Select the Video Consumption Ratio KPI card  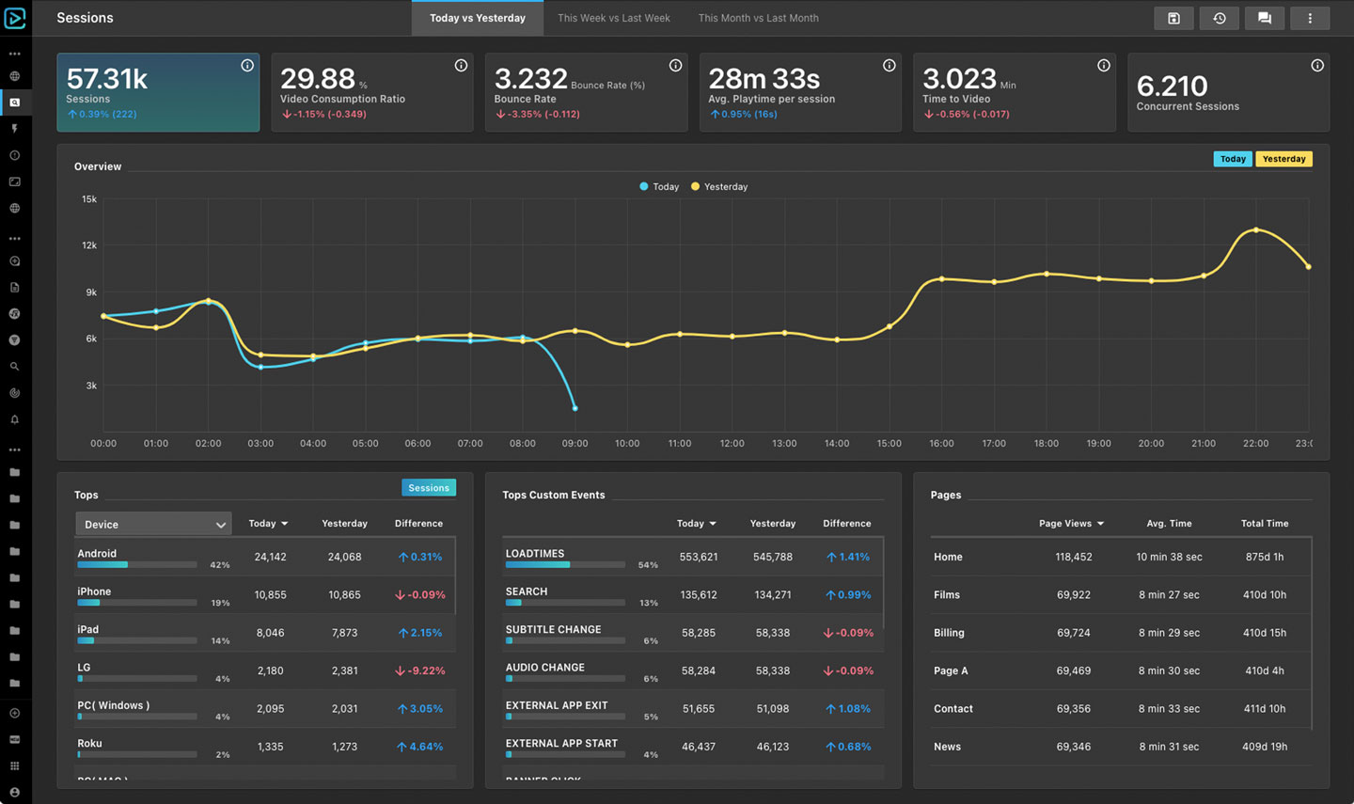pos(372,92)
